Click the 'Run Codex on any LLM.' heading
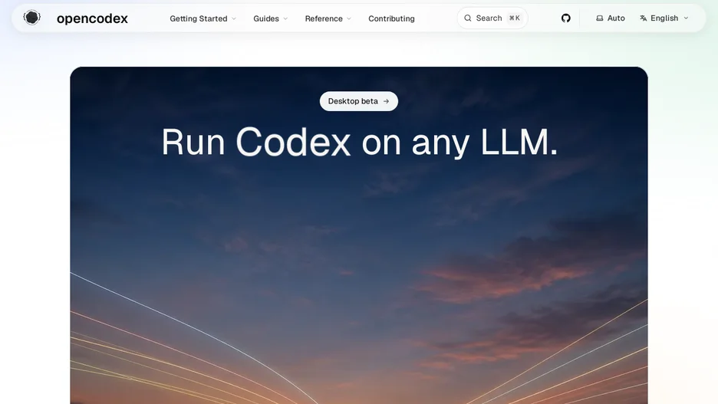The width and height of the screenshot is (718, 404). pos(359,143)
